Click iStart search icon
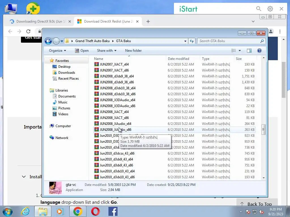Image resolution: width=290 pixels, height=217 pixels. (x=259, y=9)
